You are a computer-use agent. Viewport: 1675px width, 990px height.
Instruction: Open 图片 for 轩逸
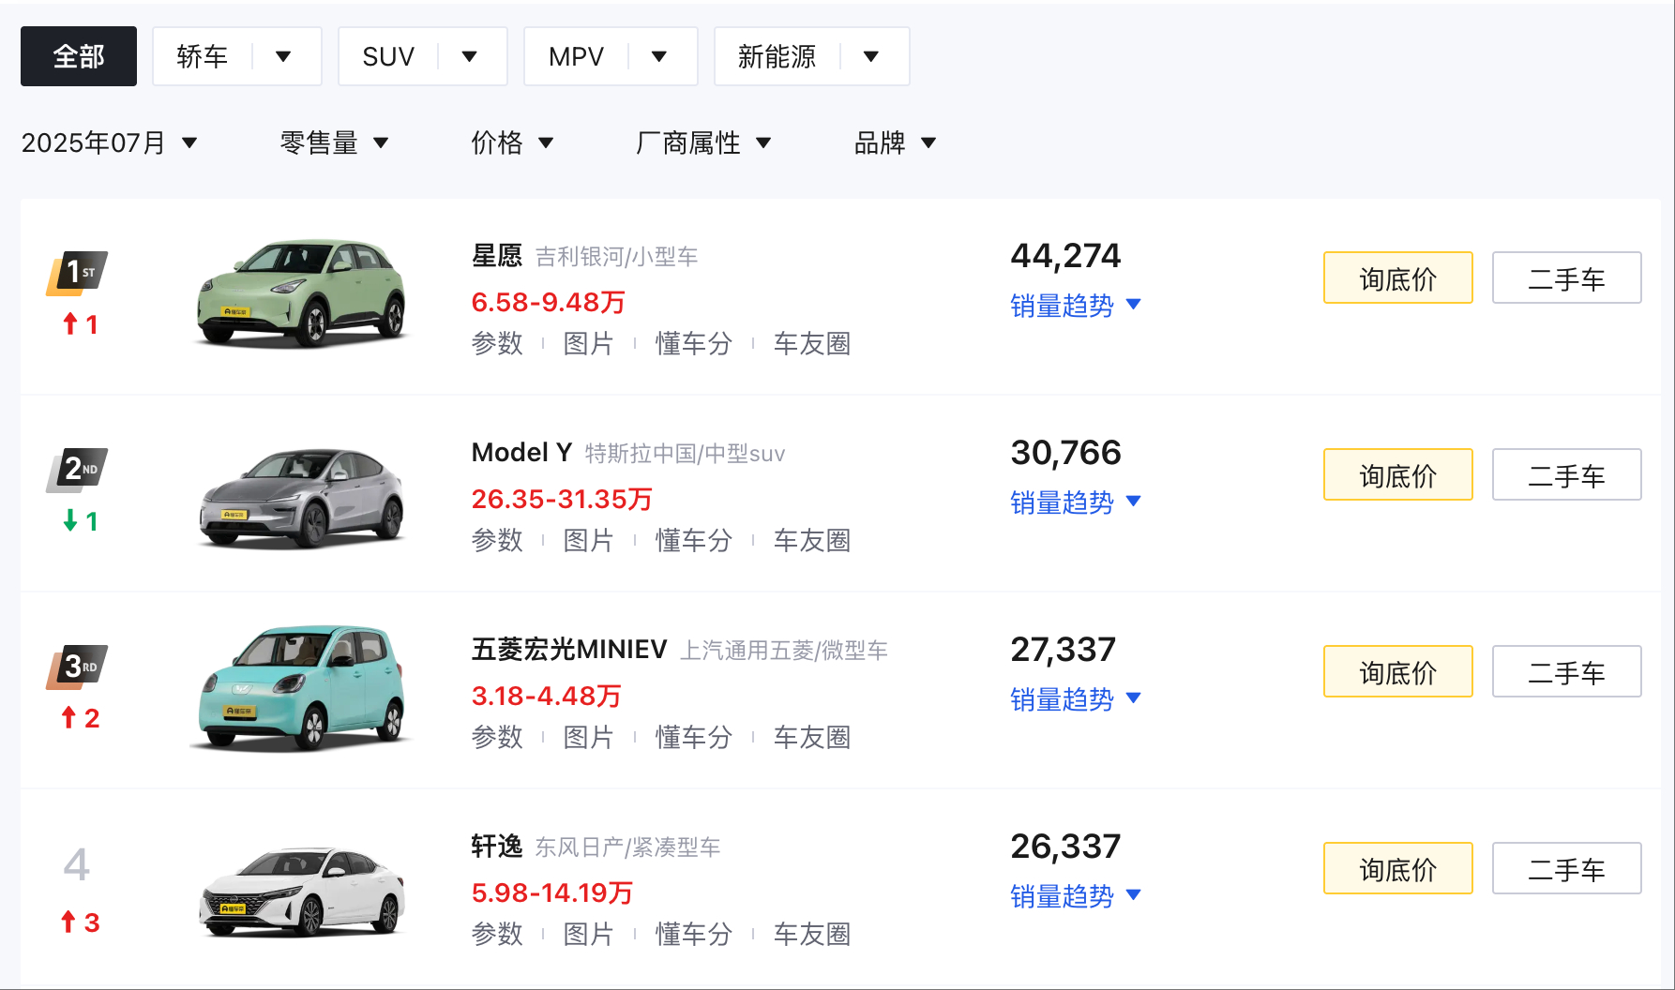[588, 934]
